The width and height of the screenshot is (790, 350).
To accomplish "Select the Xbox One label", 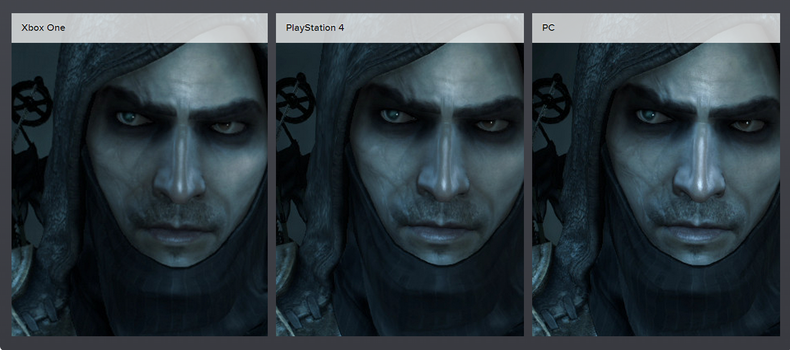I will [x=43, y=27].
